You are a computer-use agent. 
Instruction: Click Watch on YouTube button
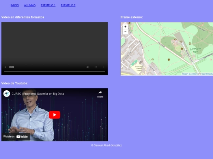tap(16, 137)
